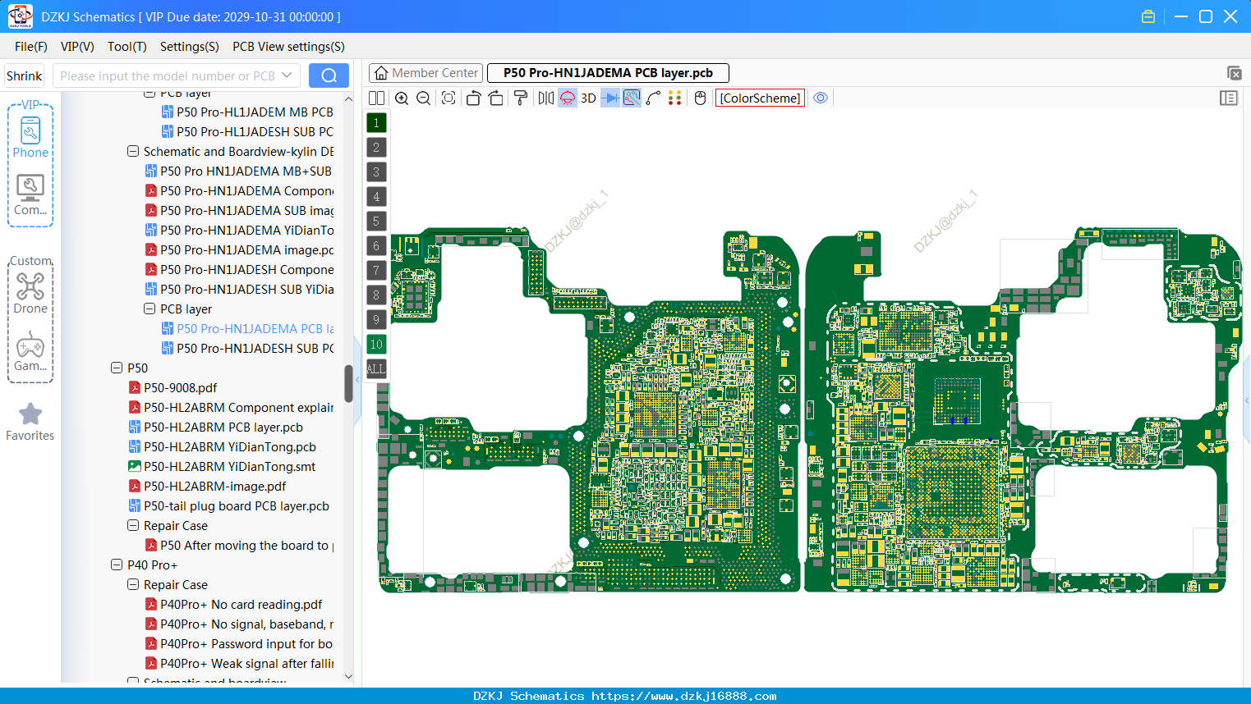Open P50-HL2ABRM YiDianTong.smt
Viewport: 1251px width, 704px height.
coord(229,466)
